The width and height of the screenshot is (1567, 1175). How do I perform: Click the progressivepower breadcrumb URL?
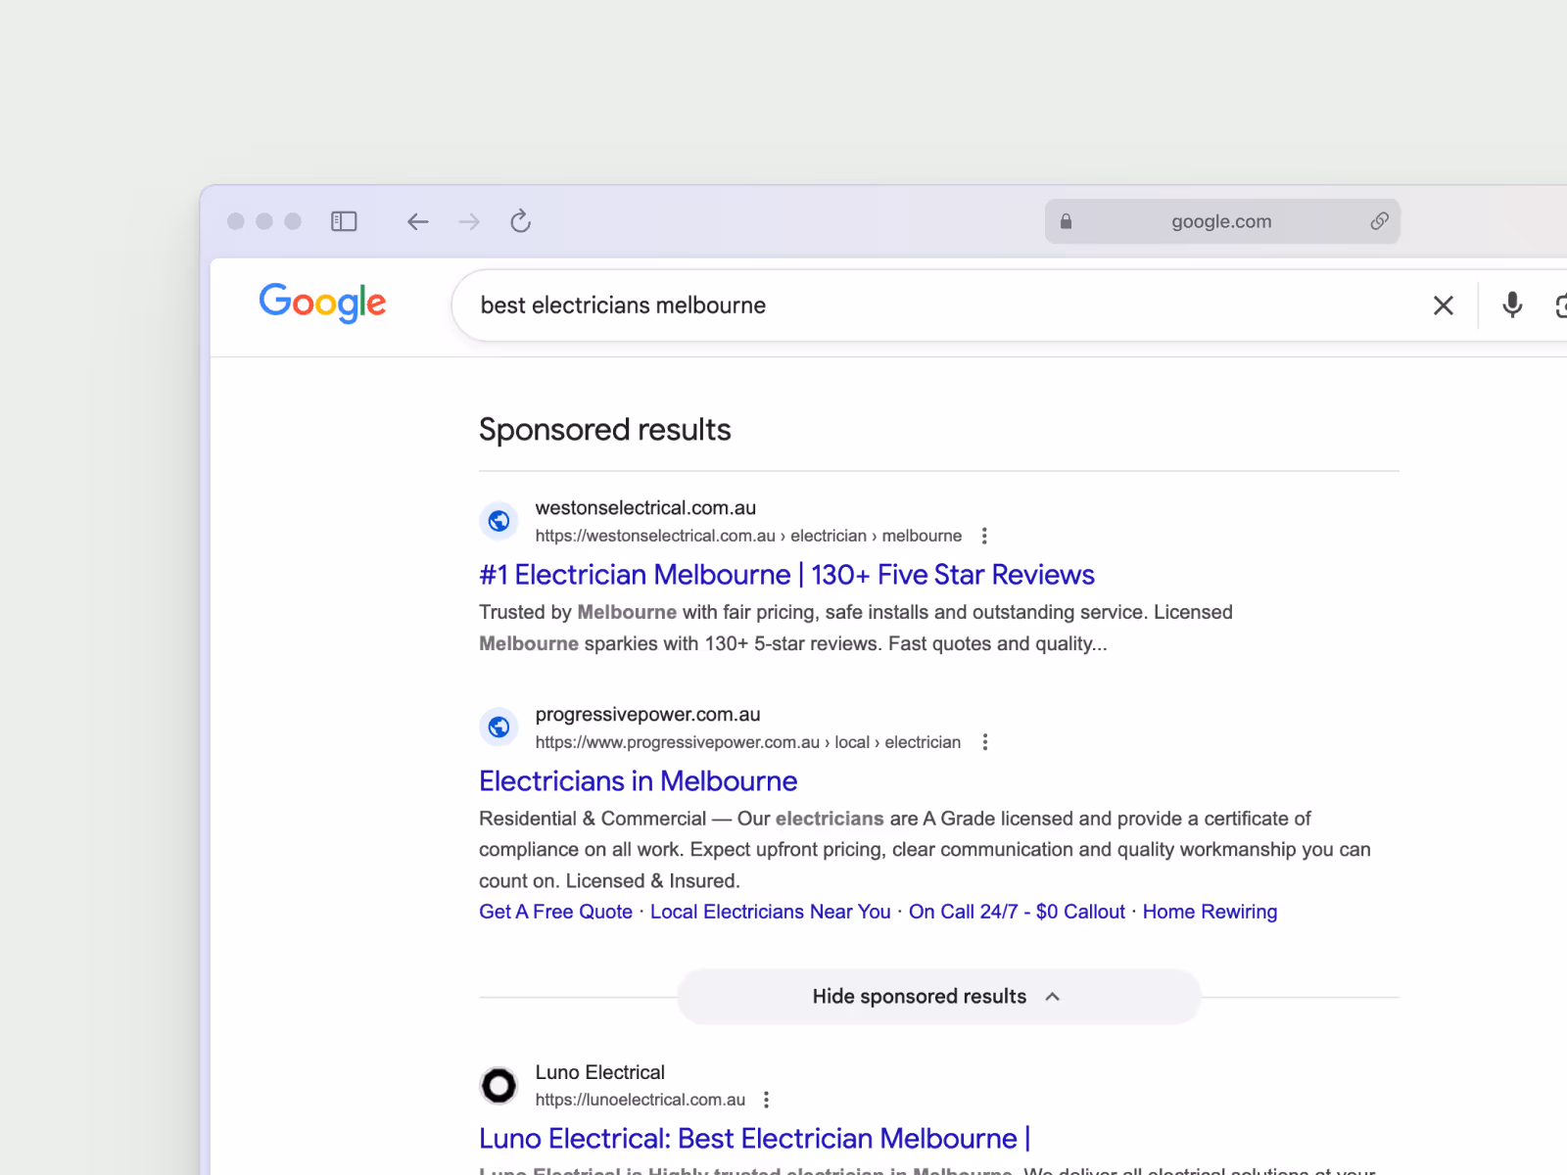747,742
